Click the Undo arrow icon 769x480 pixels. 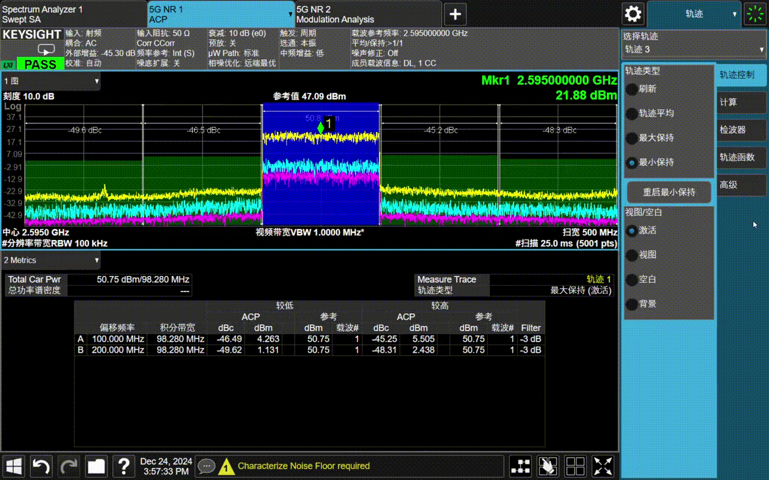pyautogui.click(x=41, y=466)
